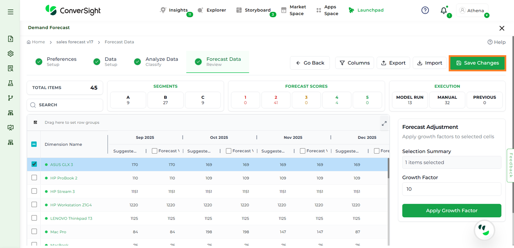The height and width of the screenshot is (248, 514).
Task: Click the flask icon in sidebar
Action: click(x=10, y=83)
